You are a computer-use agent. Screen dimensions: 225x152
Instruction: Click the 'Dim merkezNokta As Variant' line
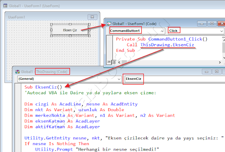pos(100,115)
